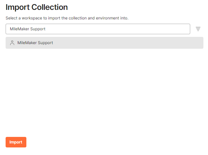Click the person icon beside MileMaker Support
208x155 pixels.
12,43
